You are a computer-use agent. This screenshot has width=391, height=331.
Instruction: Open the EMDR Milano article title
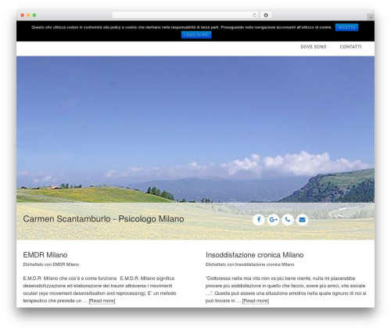click(x=45, y=255)
